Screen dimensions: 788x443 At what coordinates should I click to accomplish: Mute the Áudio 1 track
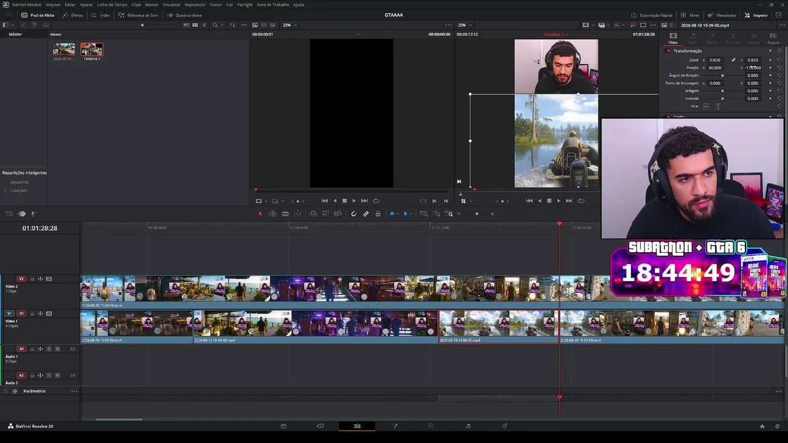point(57,349)
